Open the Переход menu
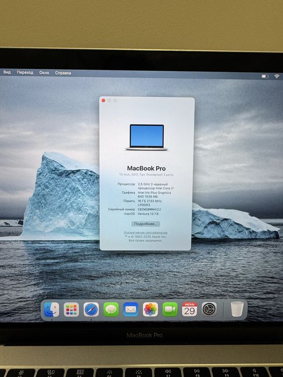 tap(25, 72)
